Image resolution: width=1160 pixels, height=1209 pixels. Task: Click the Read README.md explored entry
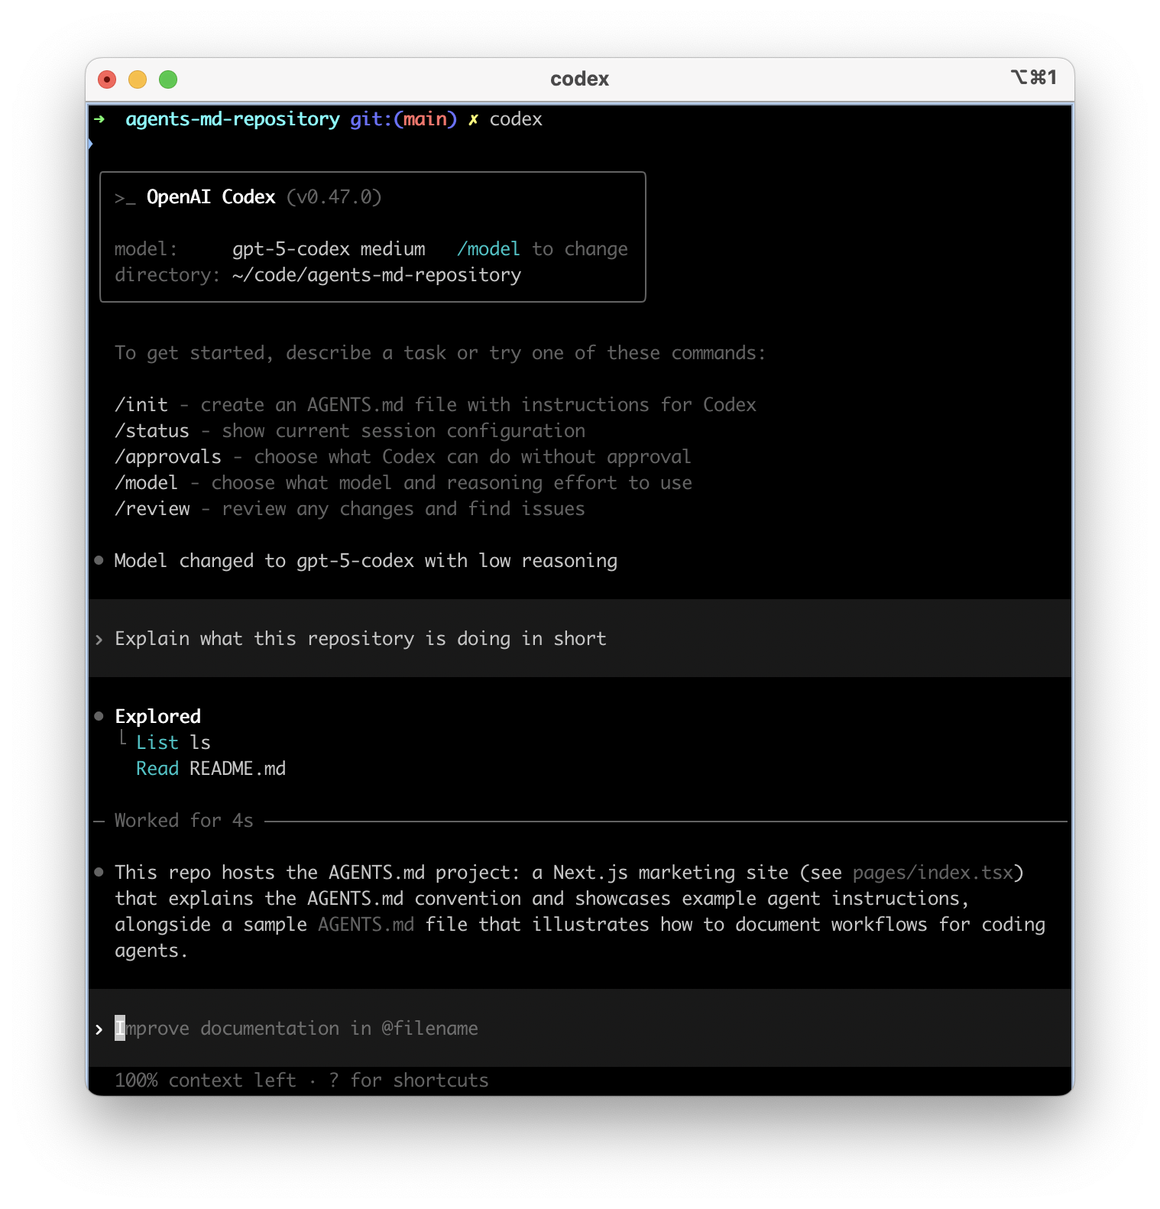pyautogui.click(x=211, y=769)
